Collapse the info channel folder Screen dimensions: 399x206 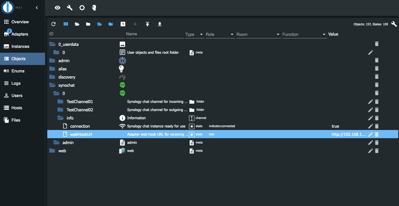point(61,118)
